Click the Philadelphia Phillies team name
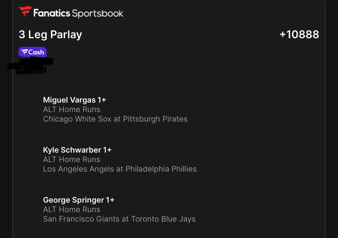Screen dimensions: 338x238 161,169
